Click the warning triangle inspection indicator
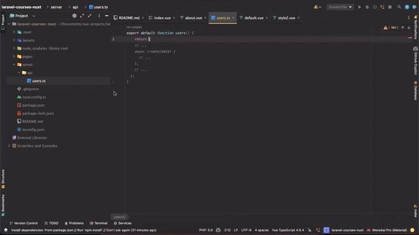419x235 pixels. pyautogui.click(x=386, y=27)
